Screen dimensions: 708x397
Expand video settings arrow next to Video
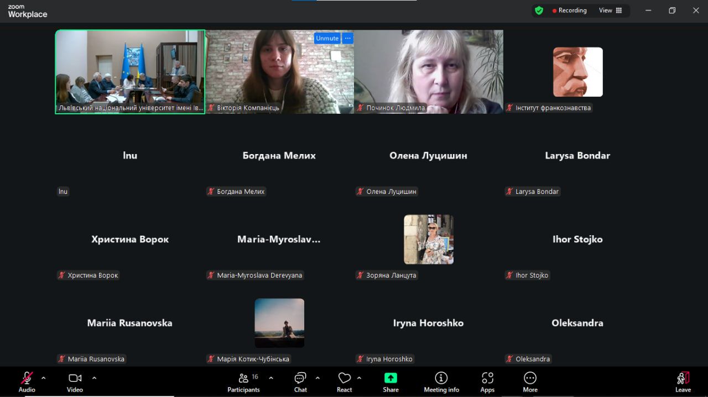(x=94, y=378)
